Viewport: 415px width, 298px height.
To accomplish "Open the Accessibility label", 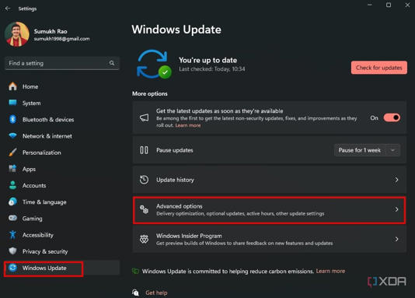I will coord(38,235).
